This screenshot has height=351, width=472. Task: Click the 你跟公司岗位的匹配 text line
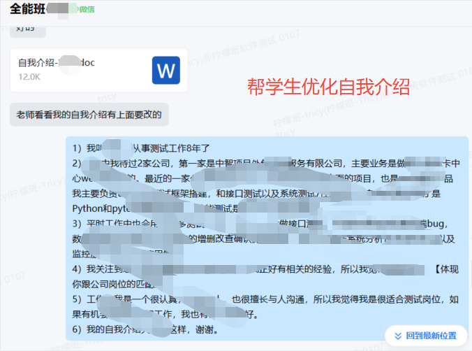105,284
